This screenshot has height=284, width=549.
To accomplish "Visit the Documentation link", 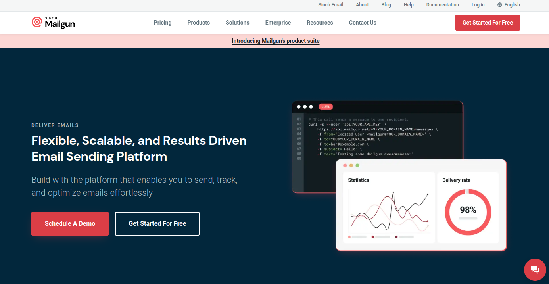I will coord(442,5).
